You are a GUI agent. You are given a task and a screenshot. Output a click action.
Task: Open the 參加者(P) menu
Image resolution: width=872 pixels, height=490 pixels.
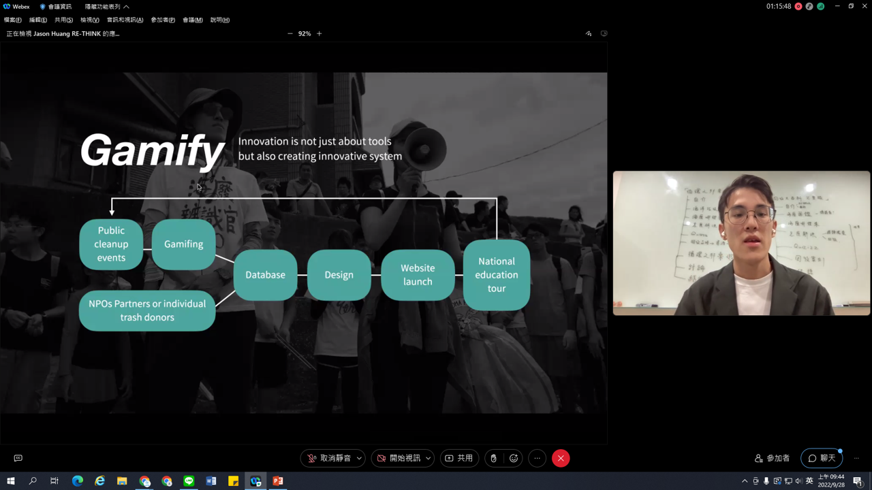[163, 20]
